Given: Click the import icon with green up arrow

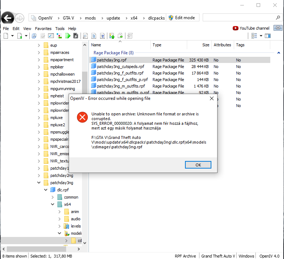Looking at the screenshot, I should click(112, 36).
